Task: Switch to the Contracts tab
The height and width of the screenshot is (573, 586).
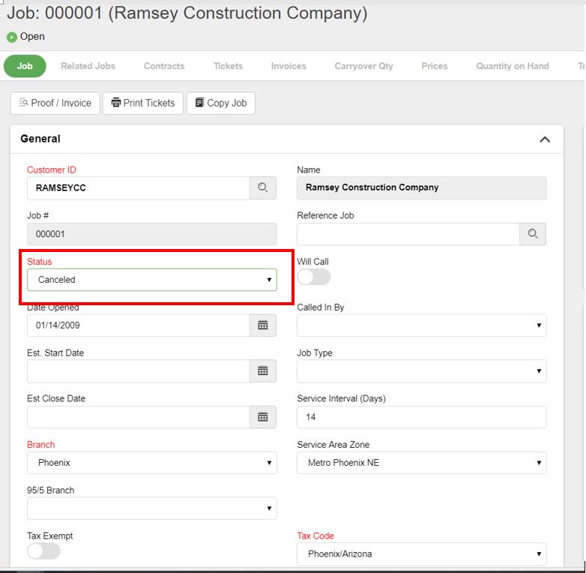Action: (164, 66)
